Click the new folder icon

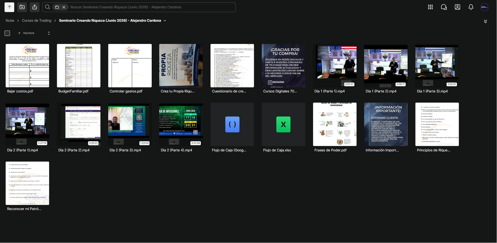22,7
